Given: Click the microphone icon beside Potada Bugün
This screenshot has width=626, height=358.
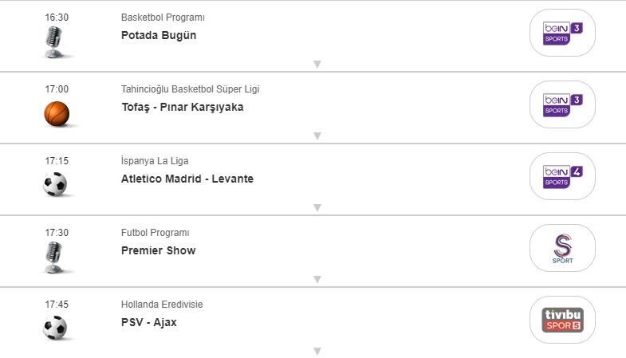Looking at the screenshot, I should click(56, 41).
